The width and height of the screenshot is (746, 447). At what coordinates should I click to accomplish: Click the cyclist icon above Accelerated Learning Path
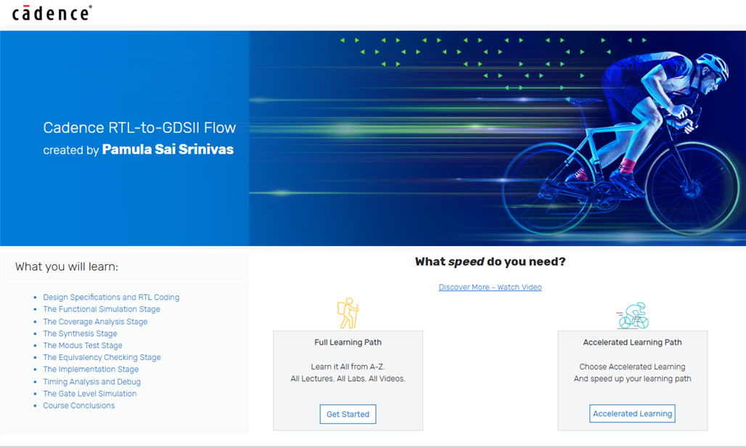(632, 316)
